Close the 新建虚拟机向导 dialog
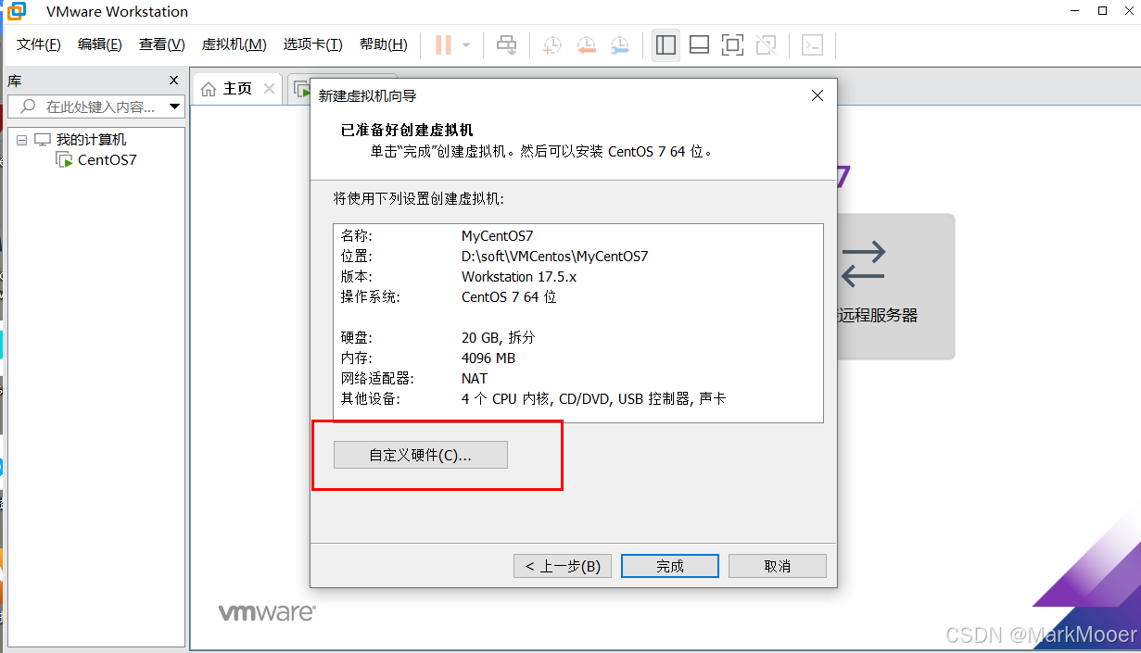 pyautogui.click(x=817, y=95)
